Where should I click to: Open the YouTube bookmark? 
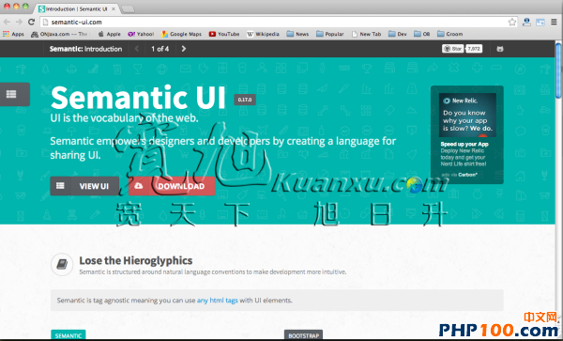point(224,34)
